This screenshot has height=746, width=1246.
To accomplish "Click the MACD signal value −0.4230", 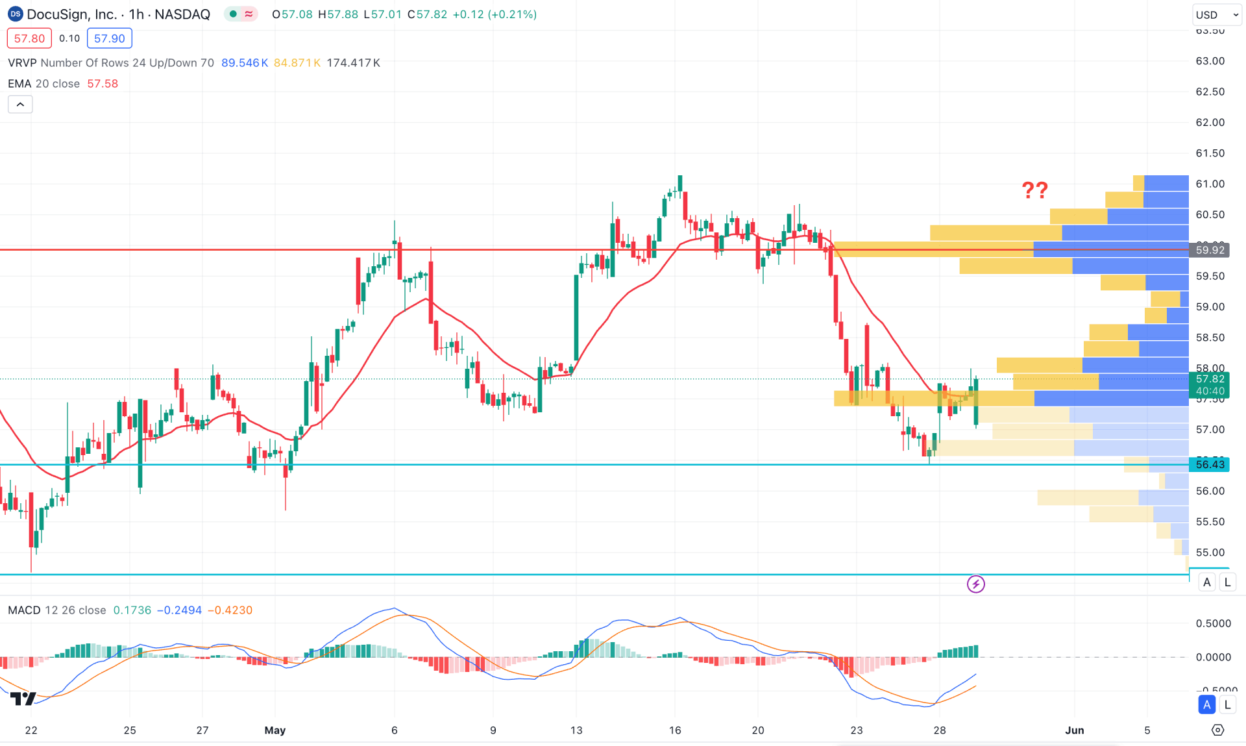I will [x=230, y=610].
